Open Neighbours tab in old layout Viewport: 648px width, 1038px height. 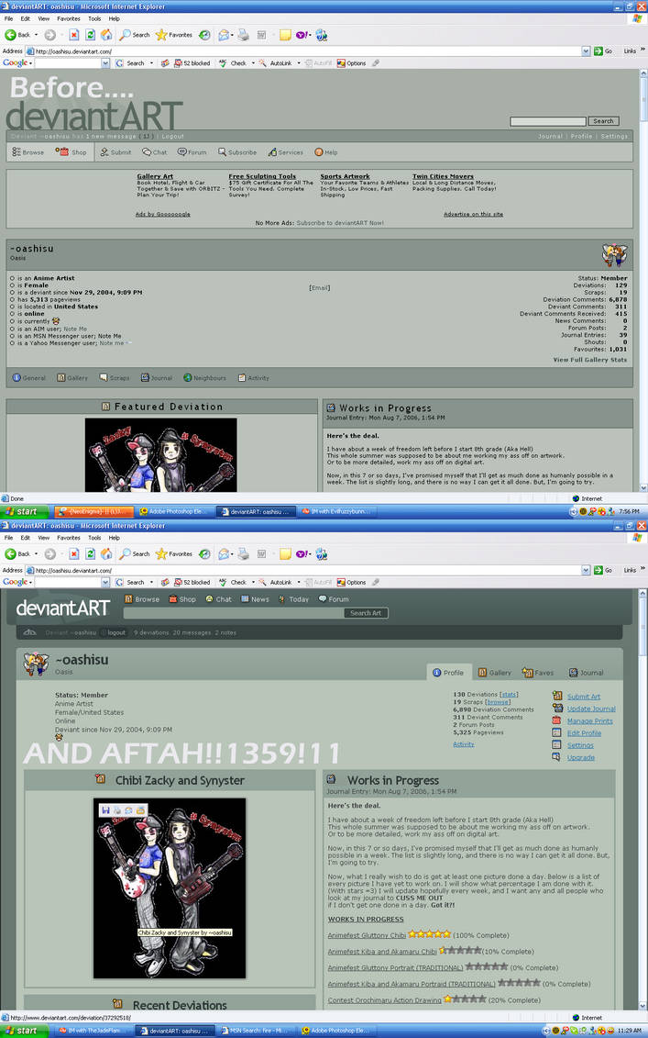pos(204,378)
